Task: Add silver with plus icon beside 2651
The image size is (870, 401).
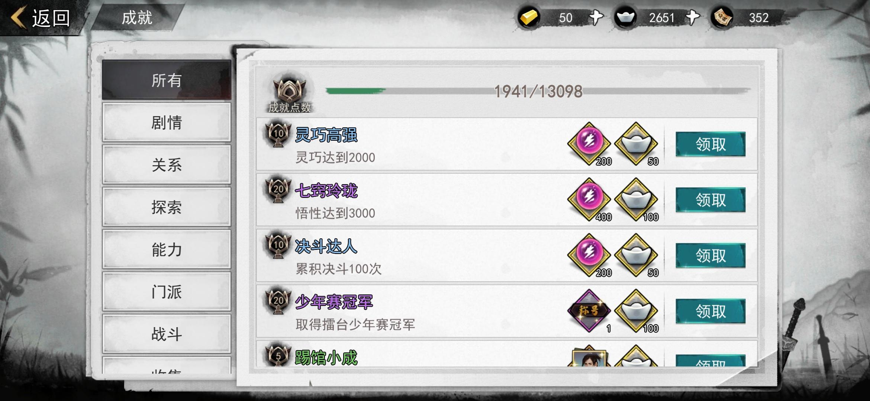Action: 693,17
